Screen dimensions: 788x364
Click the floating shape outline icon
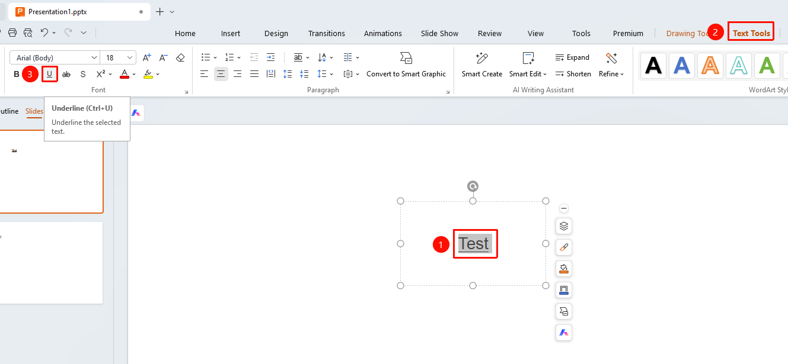coord(564,290)
